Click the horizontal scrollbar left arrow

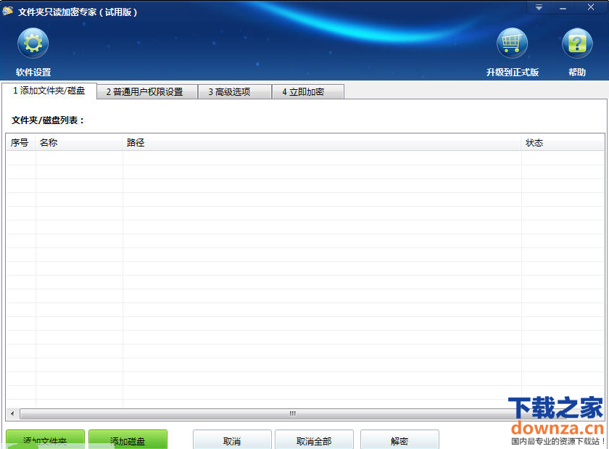pos(12,414)
